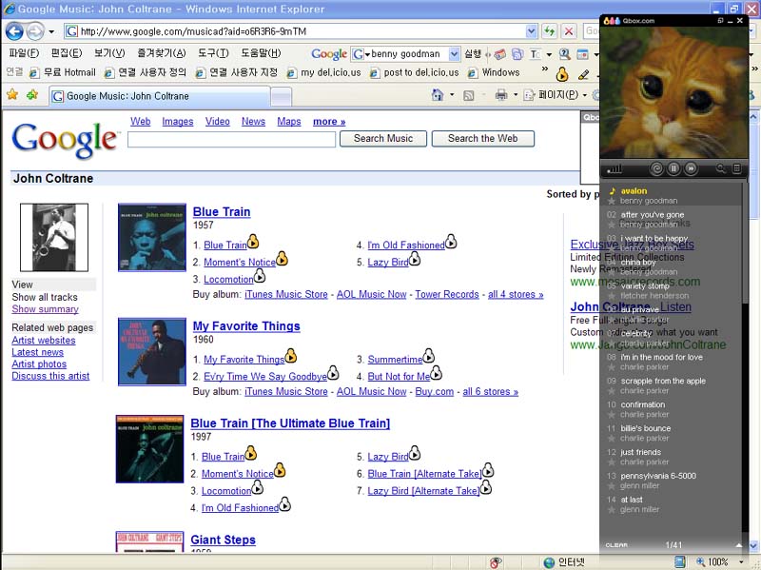
Task: Click the green refresh page icon
Action: tap(549, 31)
